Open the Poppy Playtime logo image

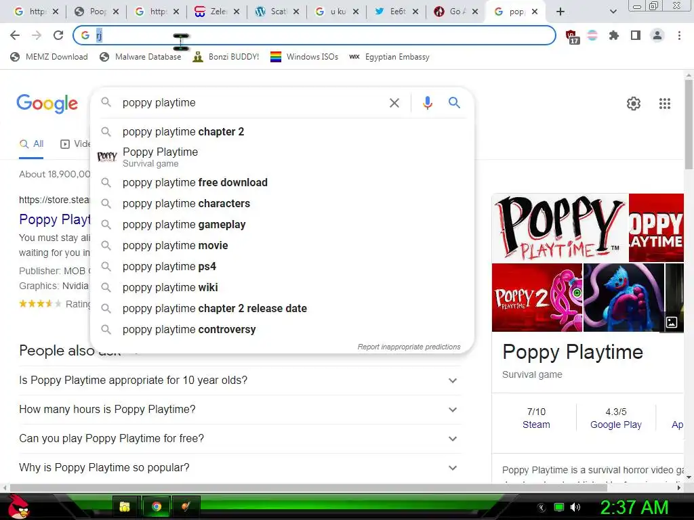click(560, 227)
